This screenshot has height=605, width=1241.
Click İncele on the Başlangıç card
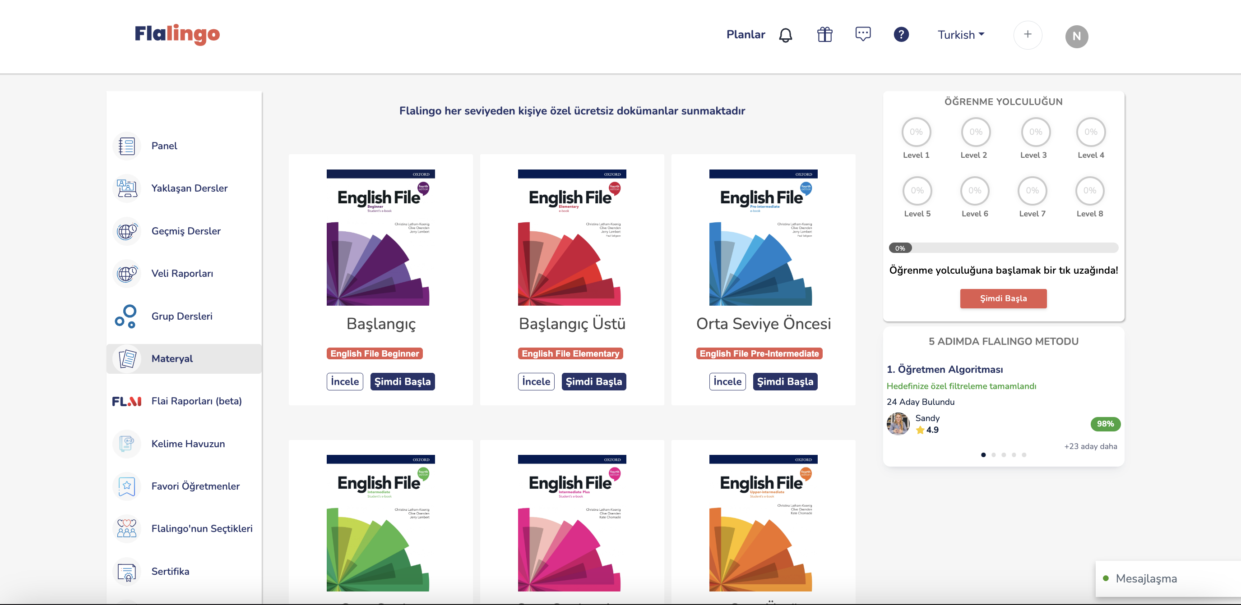[x=344, y=382]
